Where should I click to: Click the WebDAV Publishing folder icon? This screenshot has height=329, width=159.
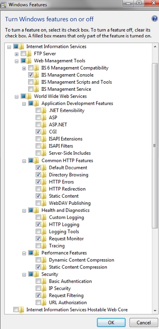point(44,203)
